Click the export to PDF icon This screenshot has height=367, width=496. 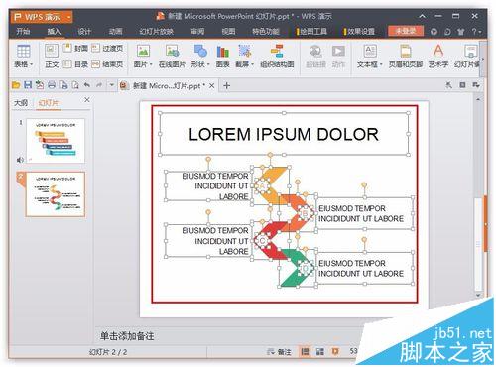tap(40, 85)
